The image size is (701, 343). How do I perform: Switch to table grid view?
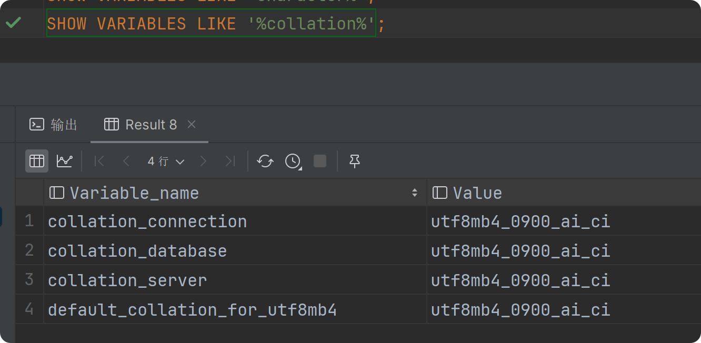pyautogui.click(x=37, y=161)
